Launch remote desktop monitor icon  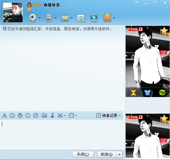(x=94, y=18)
